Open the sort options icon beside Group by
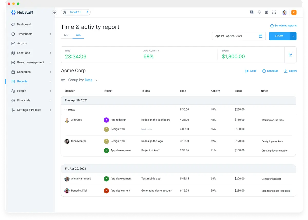Screen dimensions: 308x220 [x=63, y=80]
